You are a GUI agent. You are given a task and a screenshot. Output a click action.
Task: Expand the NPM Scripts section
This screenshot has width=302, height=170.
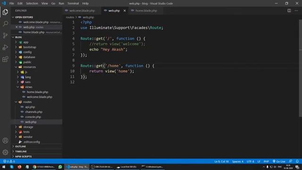37,156
